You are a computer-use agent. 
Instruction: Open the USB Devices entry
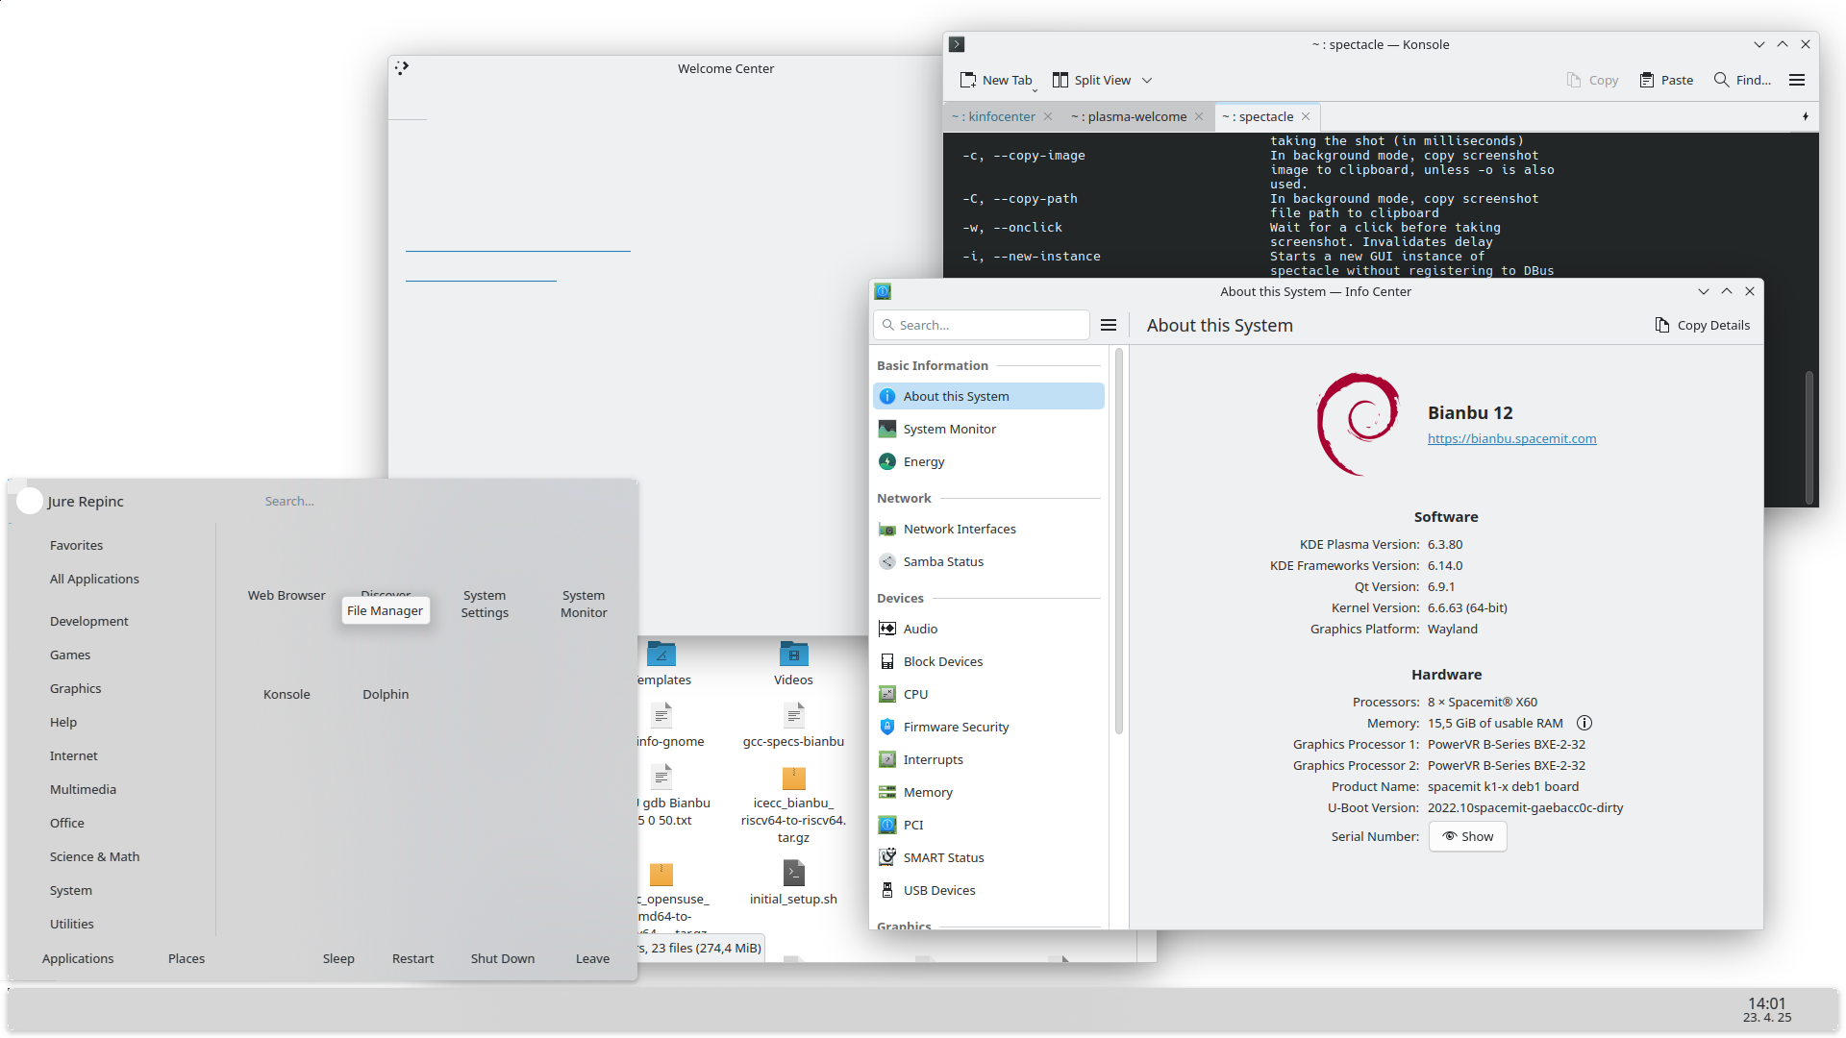988,890
